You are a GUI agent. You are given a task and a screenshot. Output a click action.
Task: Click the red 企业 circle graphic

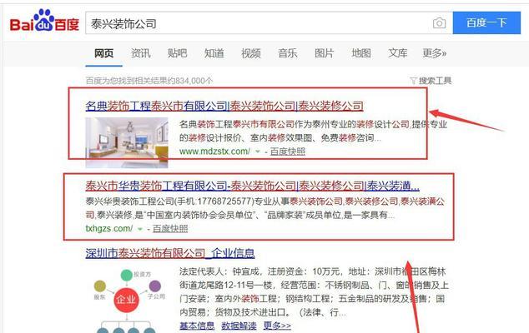(x=126, y=300)
